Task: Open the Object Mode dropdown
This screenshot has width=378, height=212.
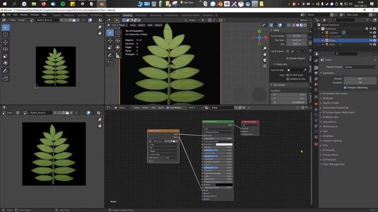Action: pyautogui.click(x=118, y=25)
